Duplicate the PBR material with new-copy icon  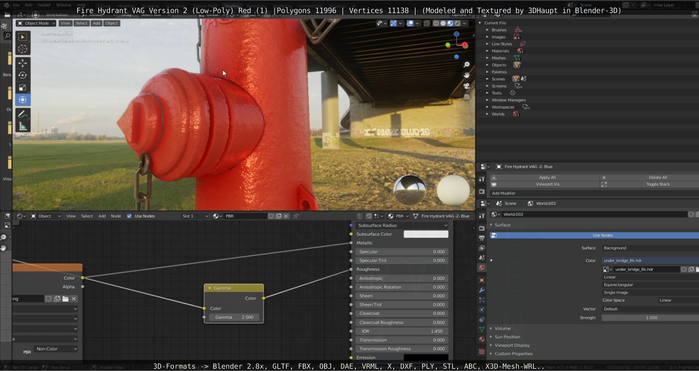(x=279, y=216)
